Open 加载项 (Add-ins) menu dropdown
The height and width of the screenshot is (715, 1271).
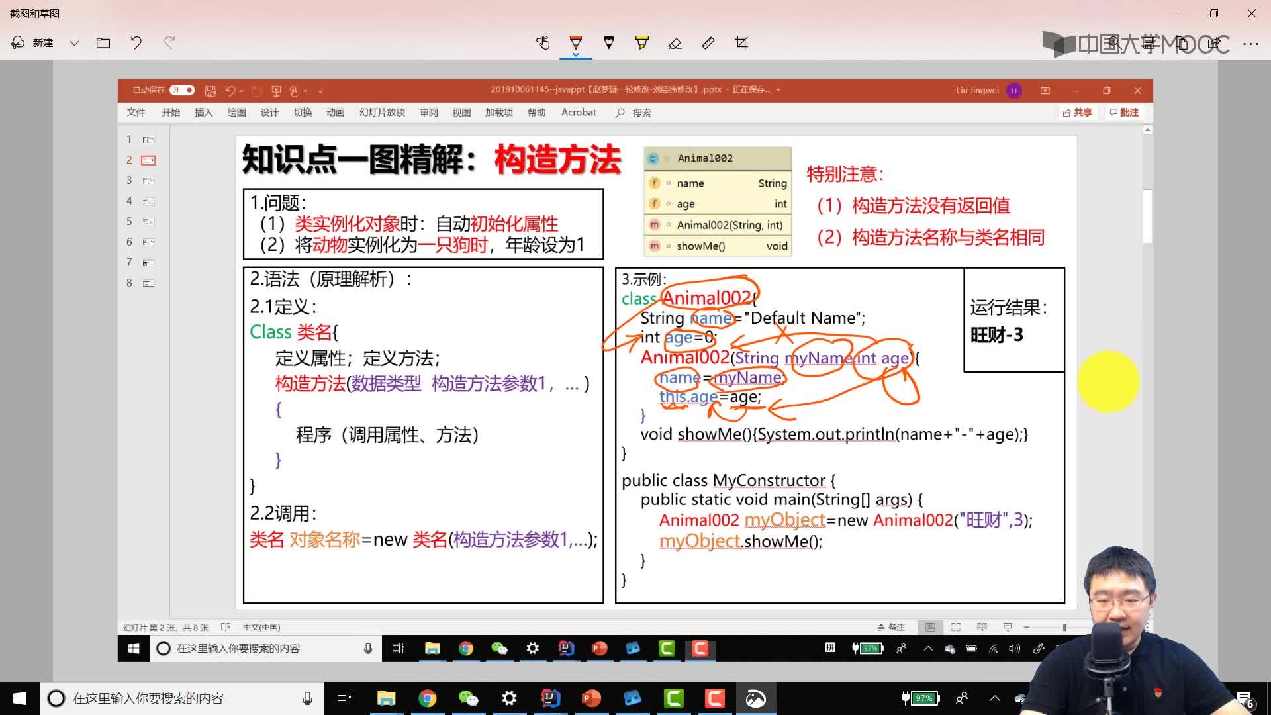click(x=498, y=112)
